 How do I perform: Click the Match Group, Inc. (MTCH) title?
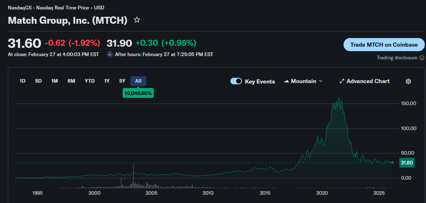click(x=68, y=20)
